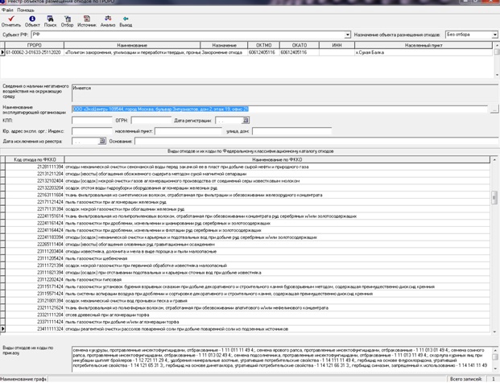Viewport: 500px width, 383px height.
Task: Click ellipsis button beside organization name field
Action: coord(494,109)
